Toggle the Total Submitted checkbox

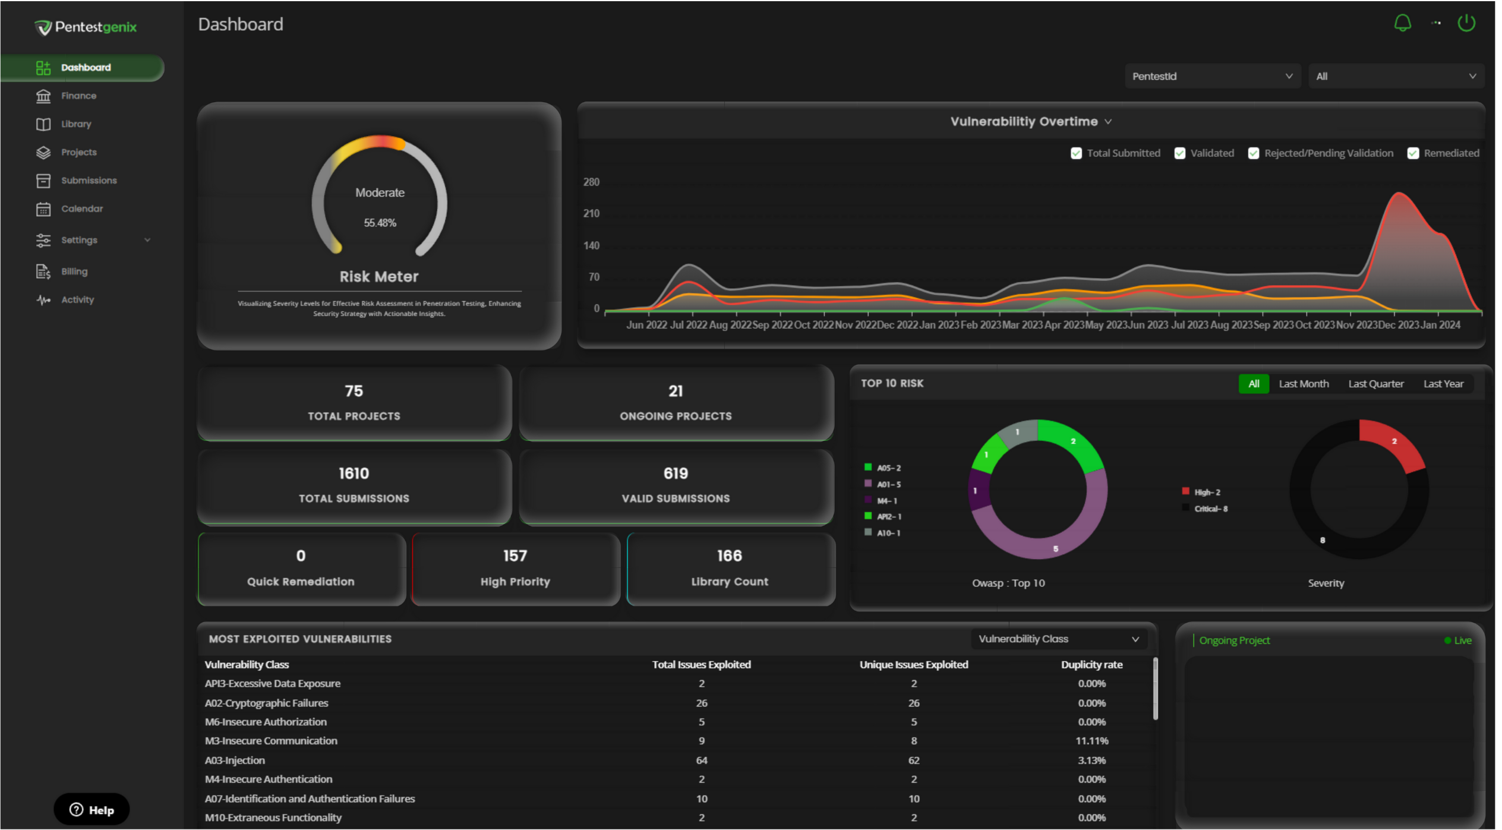pos(1076,153)
